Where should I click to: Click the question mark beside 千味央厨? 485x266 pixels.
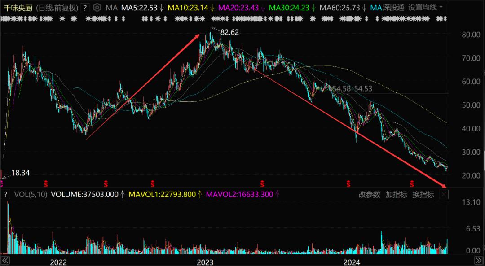85,8
